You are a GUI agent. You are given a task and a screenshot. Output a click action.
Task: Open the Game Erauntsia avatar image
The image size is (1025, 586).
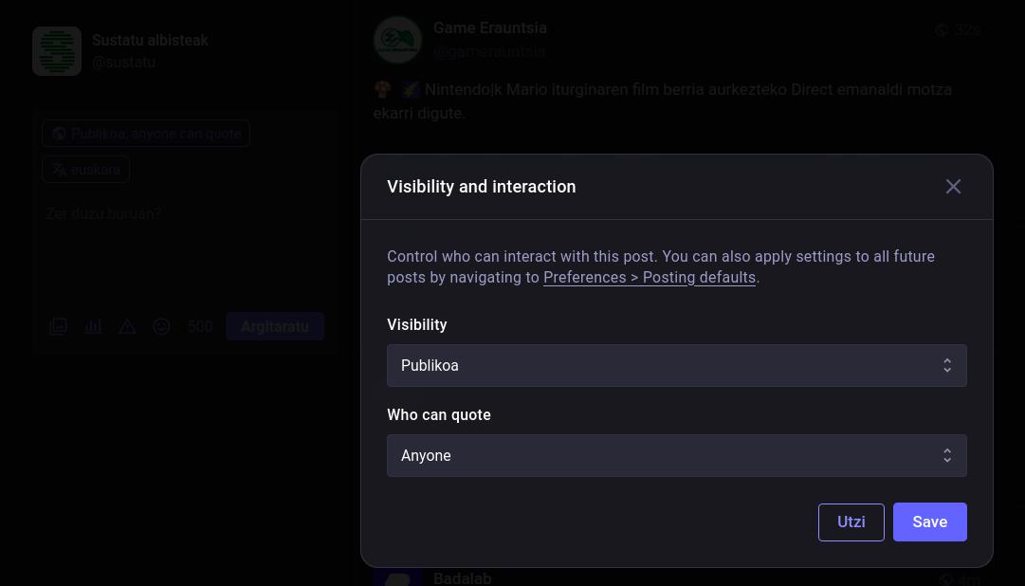[x=397, y=40]
